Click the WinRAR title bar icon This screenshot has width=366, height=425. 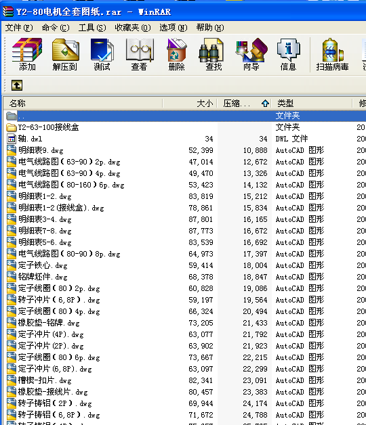(x=7, y=12)
